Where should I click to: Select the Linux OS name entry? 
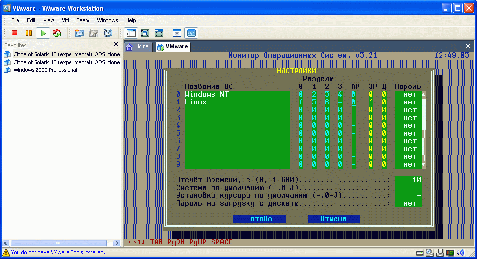pyautogui.click(x=237, y=102)
